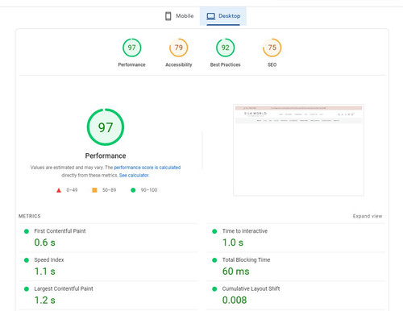The width and height of the screenshot is (403, 311).
Task: Click the First Contentful Paint metric label
Action: coord(60,231)
